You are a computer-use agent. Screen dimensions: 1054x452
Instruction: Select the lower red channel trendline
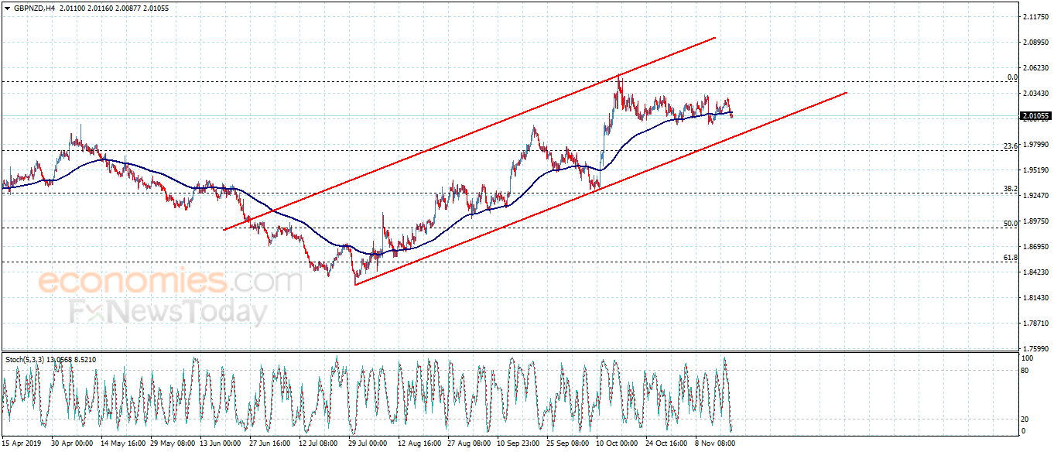(601, 189)
